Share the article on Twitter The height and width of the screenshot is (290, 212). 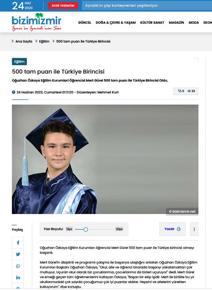pos(18,254)
